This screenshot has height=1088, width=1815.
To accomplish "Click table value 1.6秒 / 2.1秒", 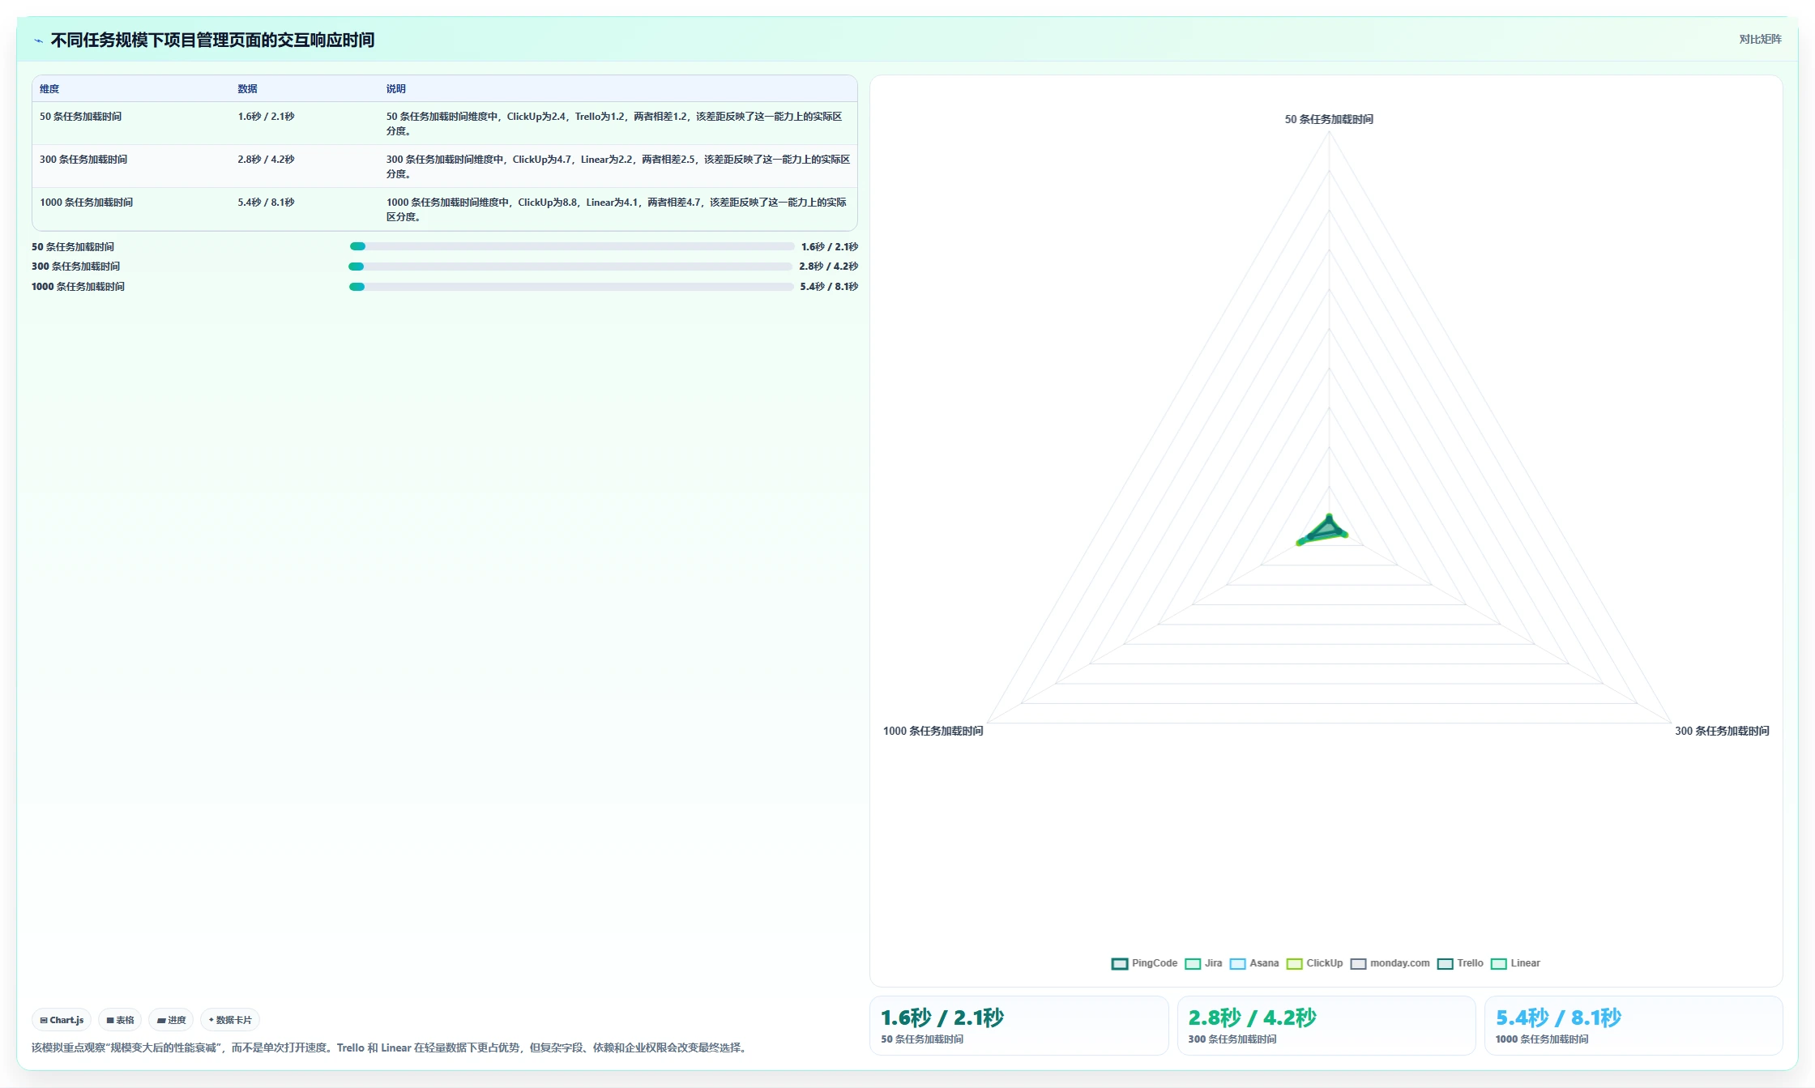I will pos(266,117).
